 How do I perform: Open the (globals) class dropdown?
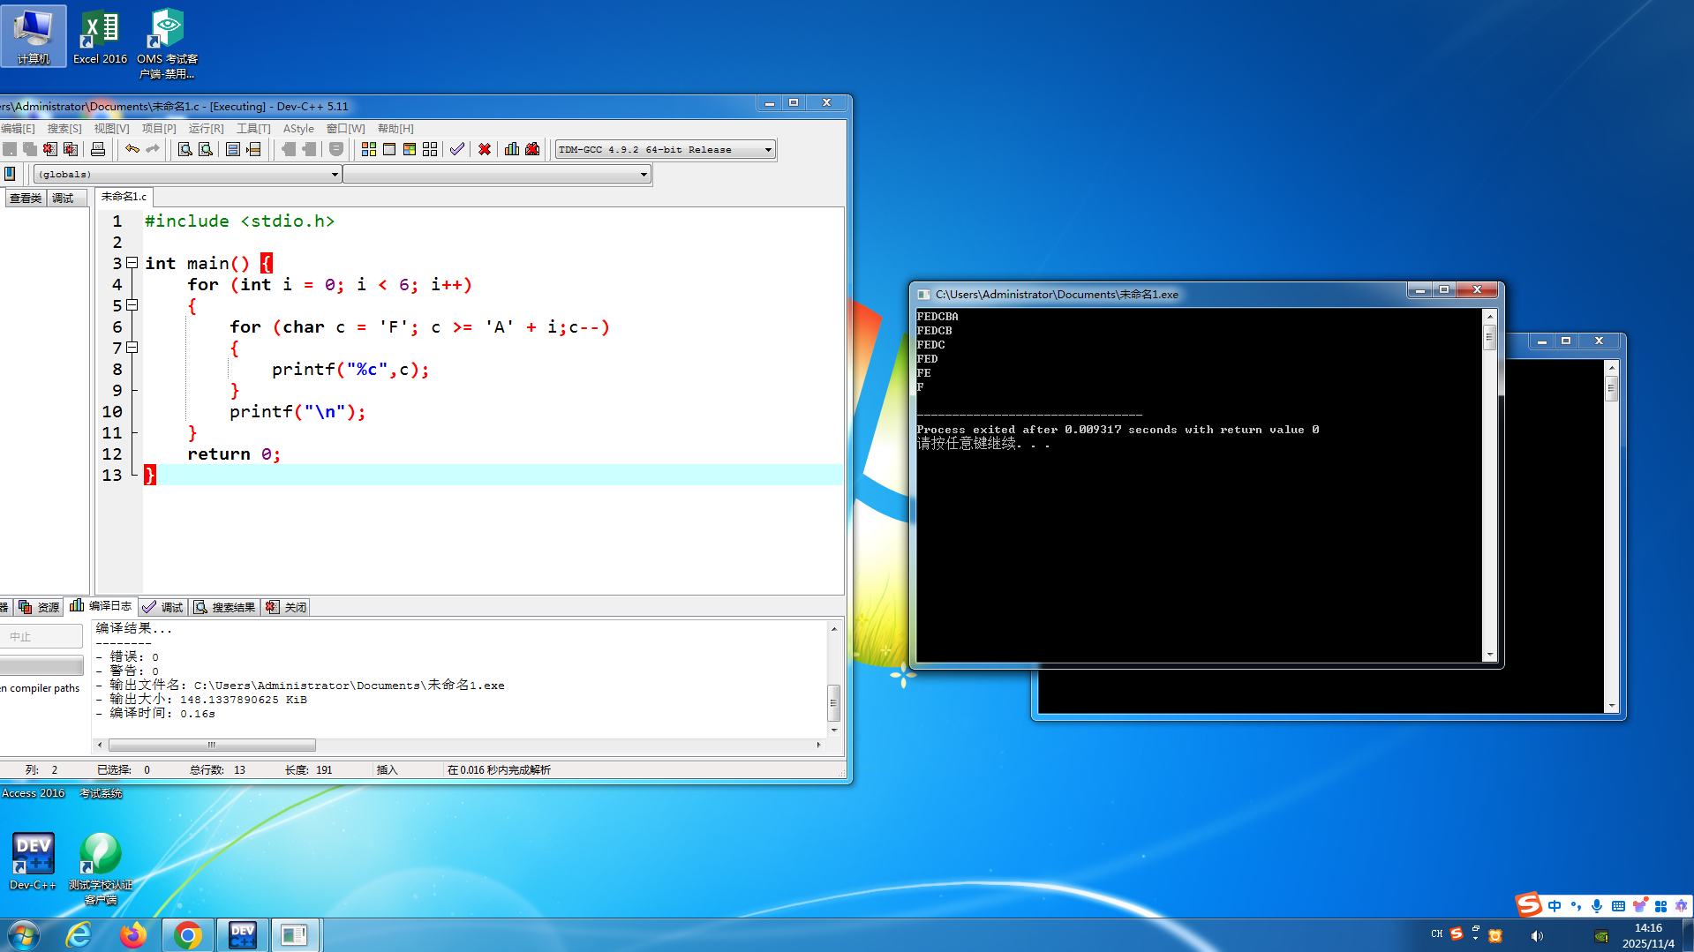tap(187, 174)
